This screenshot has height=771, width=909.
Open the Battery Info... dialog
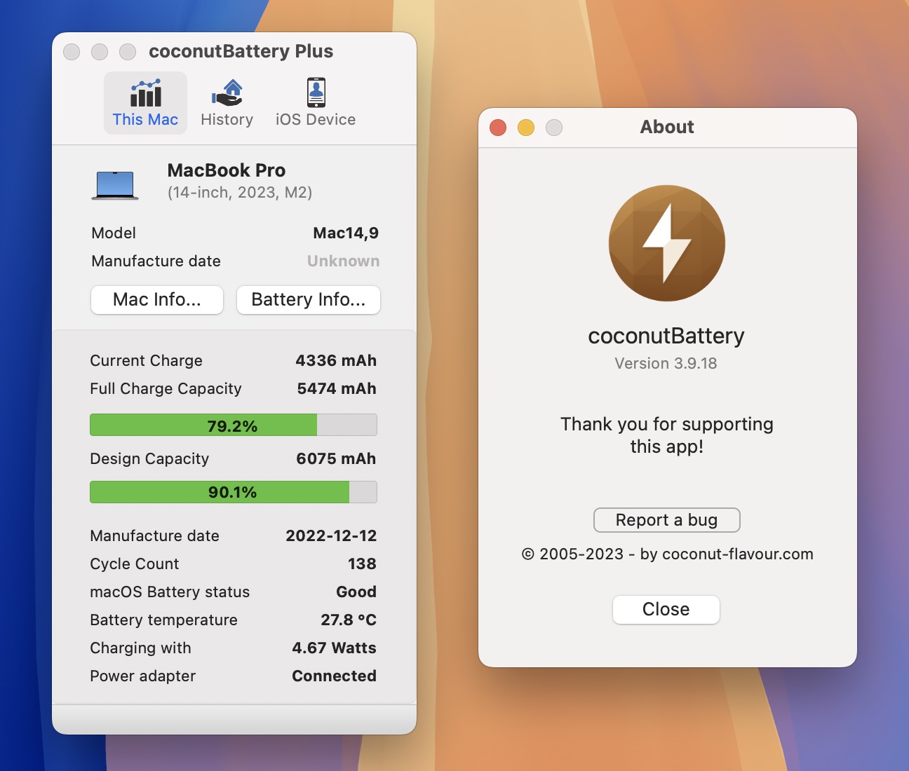point(309,300)
